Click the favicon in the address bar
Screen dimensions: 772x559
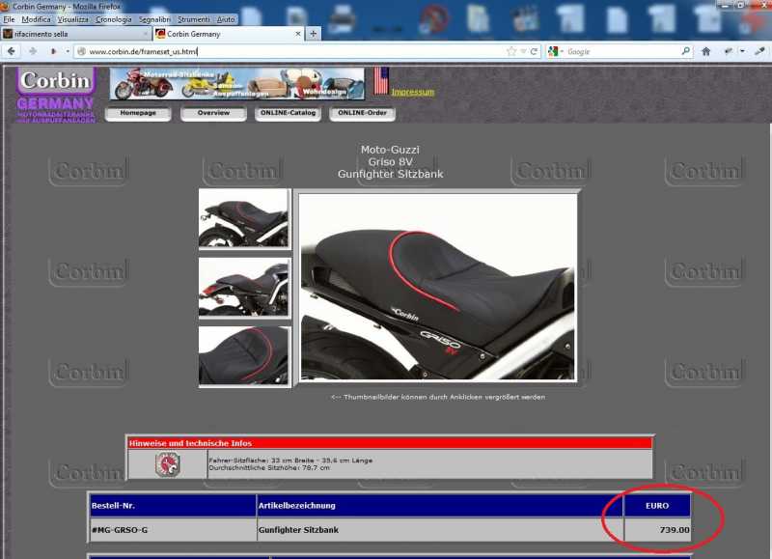82,51
